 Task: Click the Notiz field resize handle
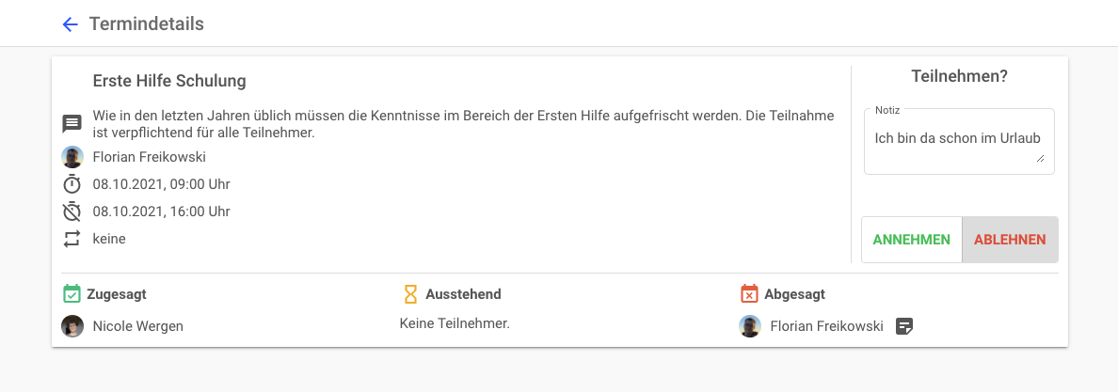(x=1040, y=159)
